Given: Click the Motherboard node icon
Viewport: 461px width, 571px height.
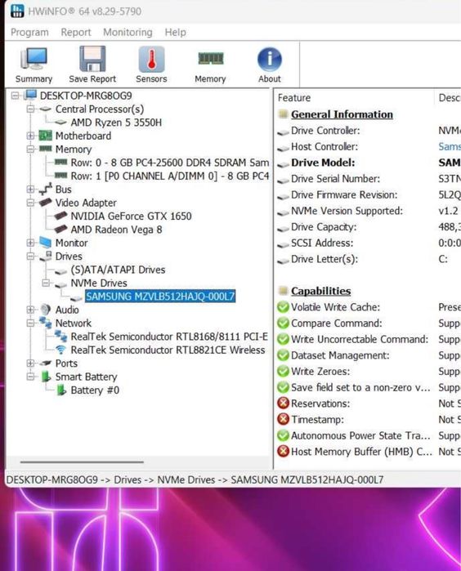Looking at the screenshot, I should click(x=46, y=136).
